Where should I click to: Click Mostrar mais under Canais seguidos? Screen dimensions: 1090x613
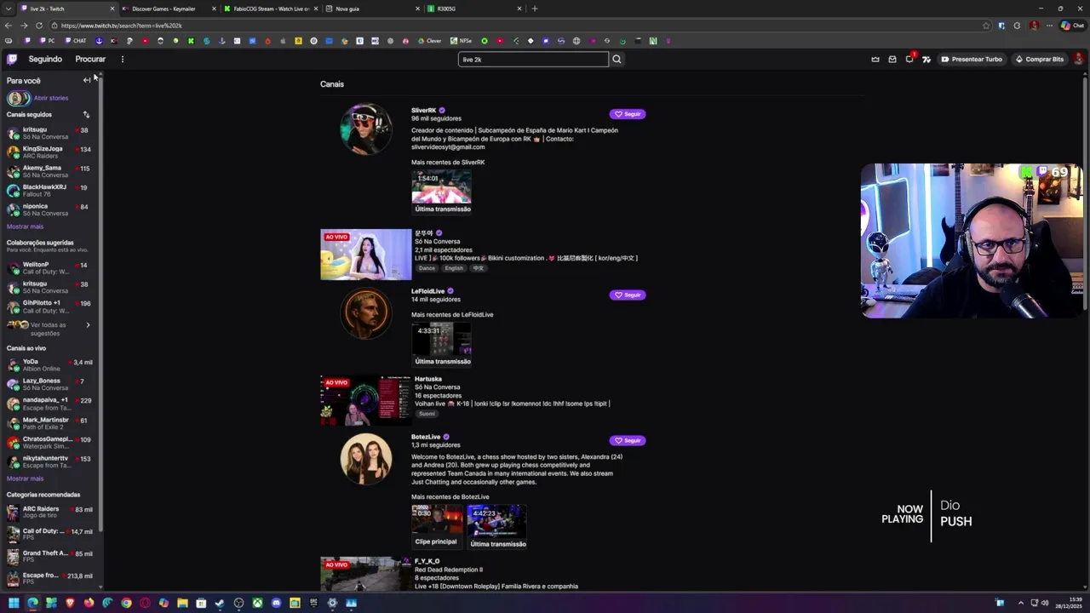pos(25,226)
